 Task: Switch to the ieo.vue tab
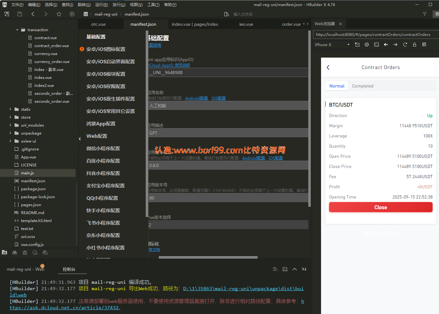click(x=246, y=24)
